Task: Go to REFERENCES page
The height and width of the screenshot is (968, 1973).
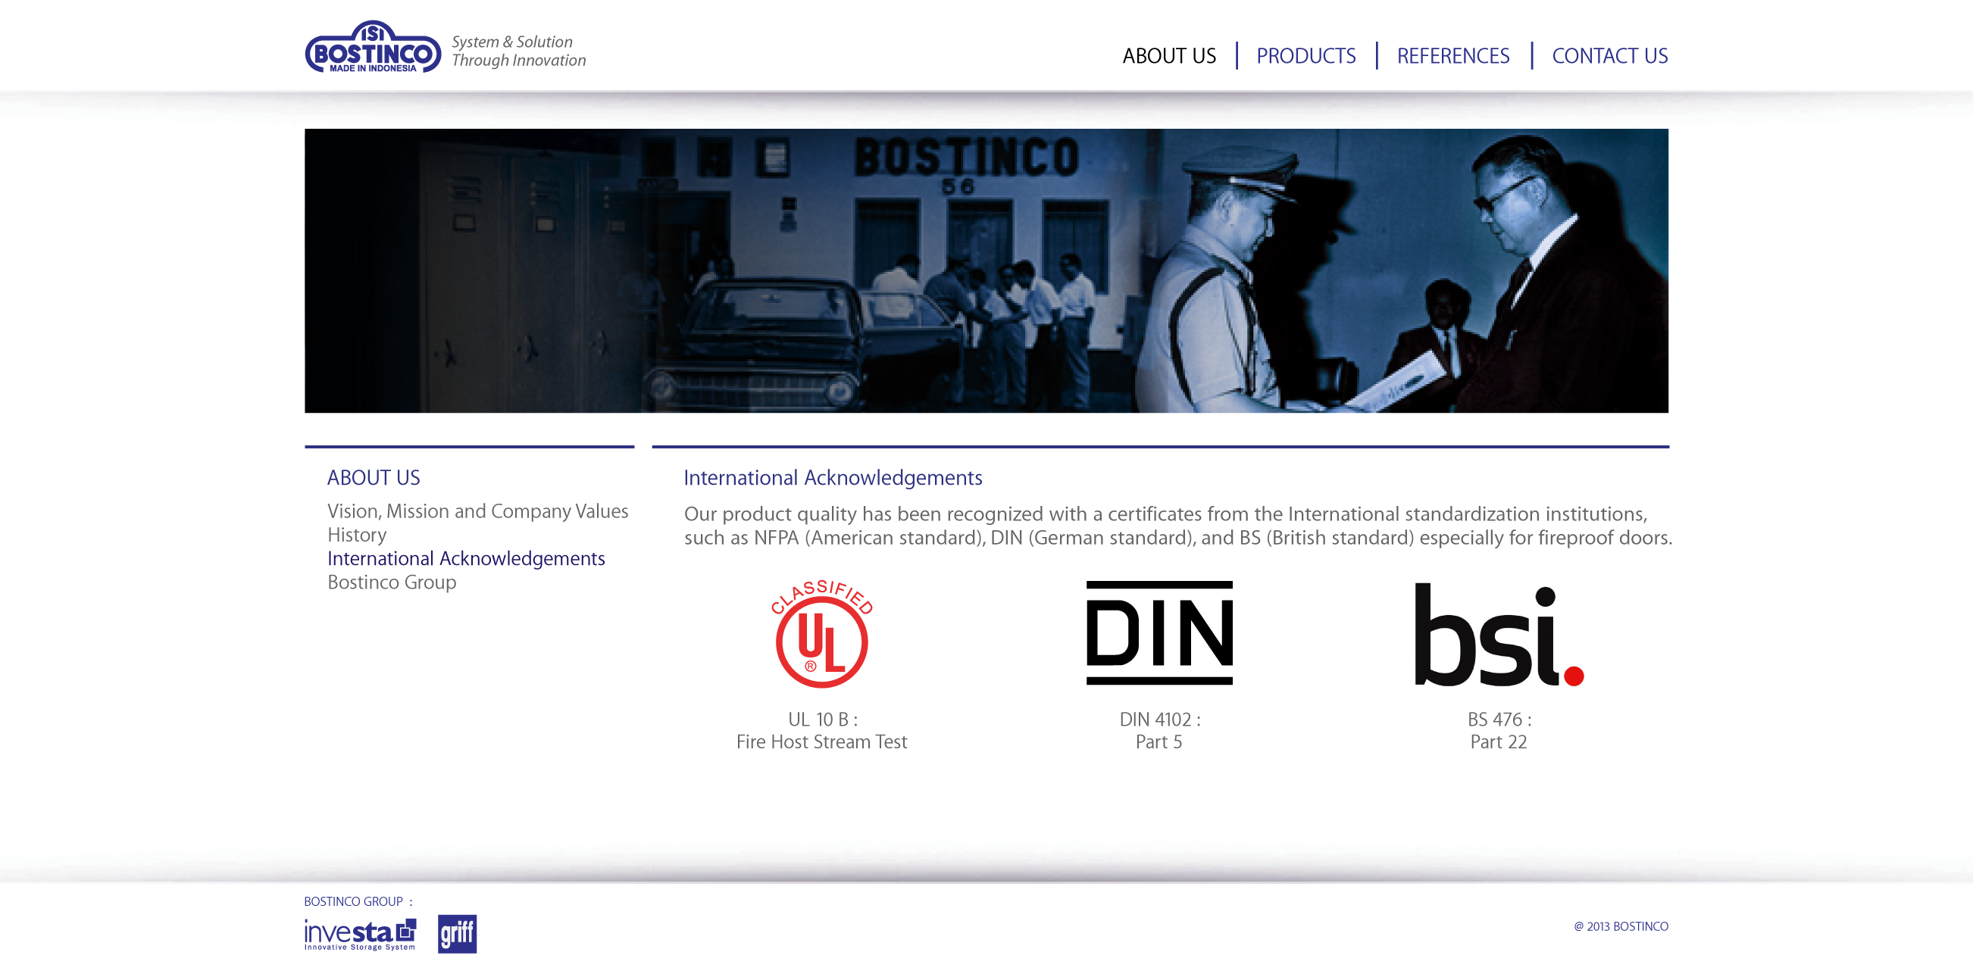Action: pyautogui.click(x=1453, y=56)
